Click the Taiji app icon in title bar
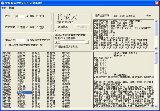 click(3, 3)
